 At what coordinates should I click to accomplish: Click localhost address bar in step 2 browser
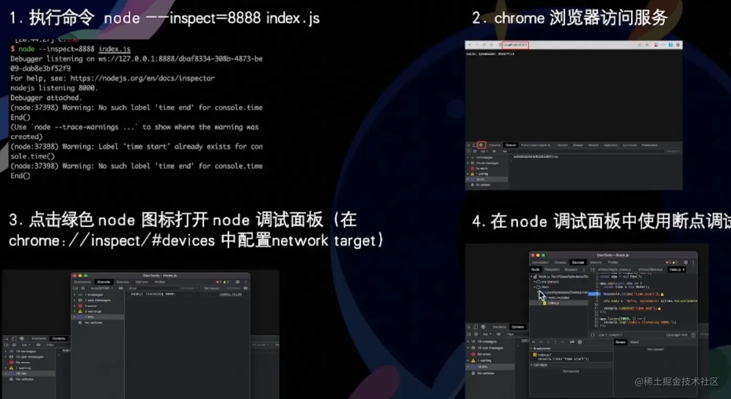click(x=515, y=45)
